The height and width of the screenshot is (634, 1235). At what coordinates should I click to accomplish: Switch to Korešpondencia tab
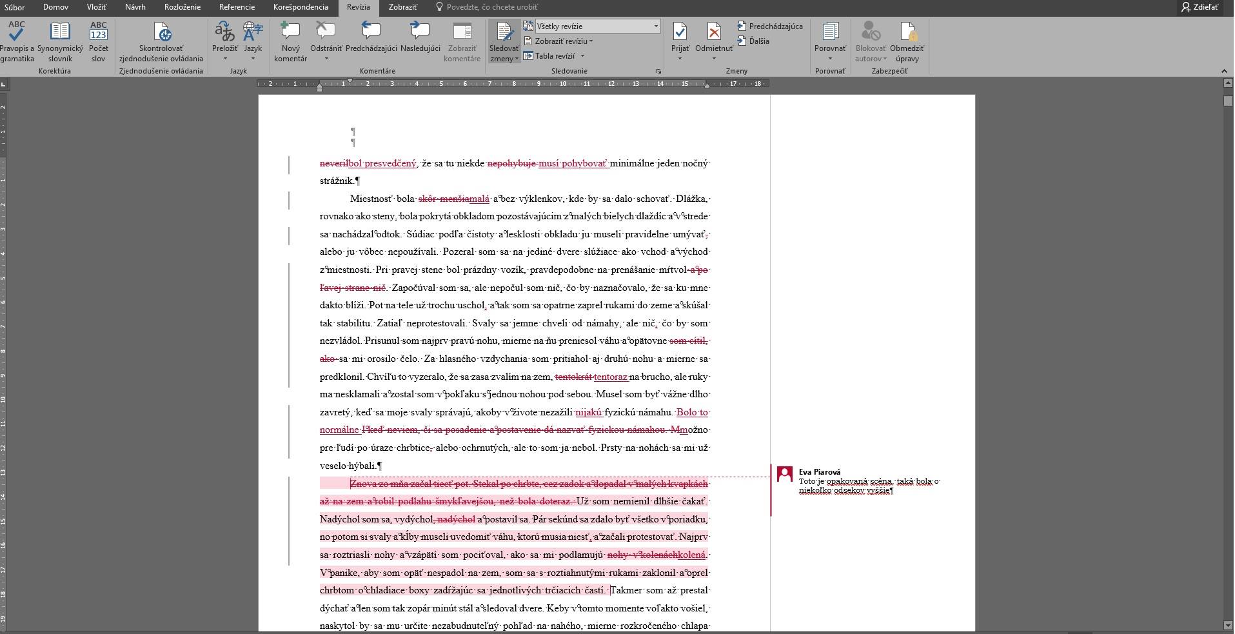(x=301, y=7)
